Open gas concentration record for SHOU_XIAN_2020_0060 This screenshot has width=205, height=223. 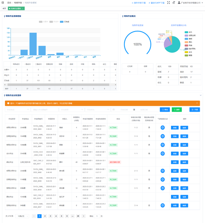[x=162, y=171]
